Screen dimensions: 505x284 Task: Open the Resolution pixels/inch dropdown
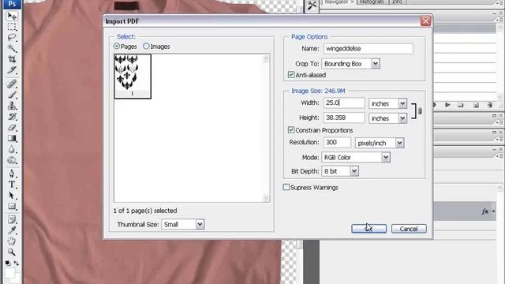point(400,143)
